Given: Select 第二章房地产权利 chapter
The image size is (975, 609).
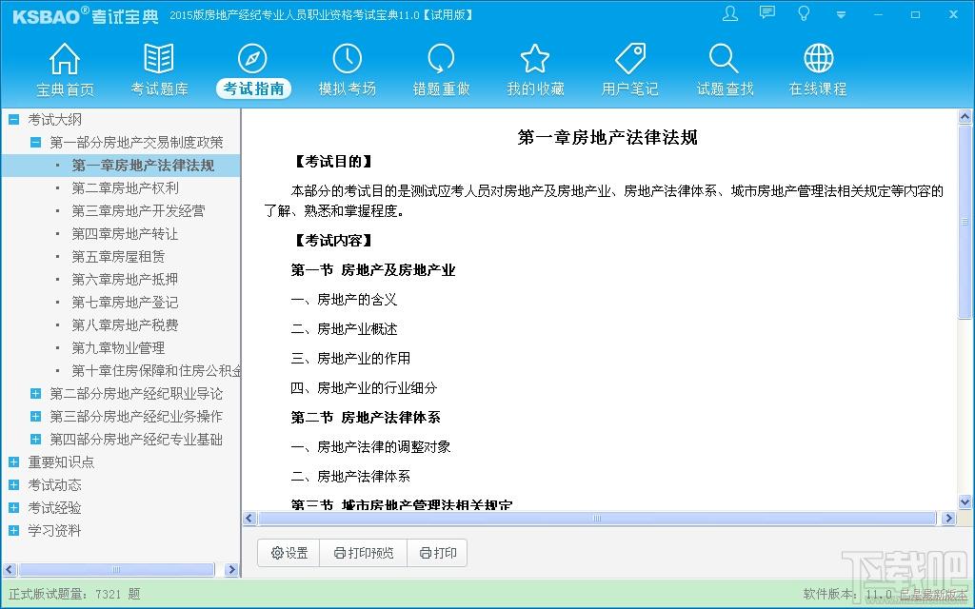Looking at the screenshot, I should (125, 187).
